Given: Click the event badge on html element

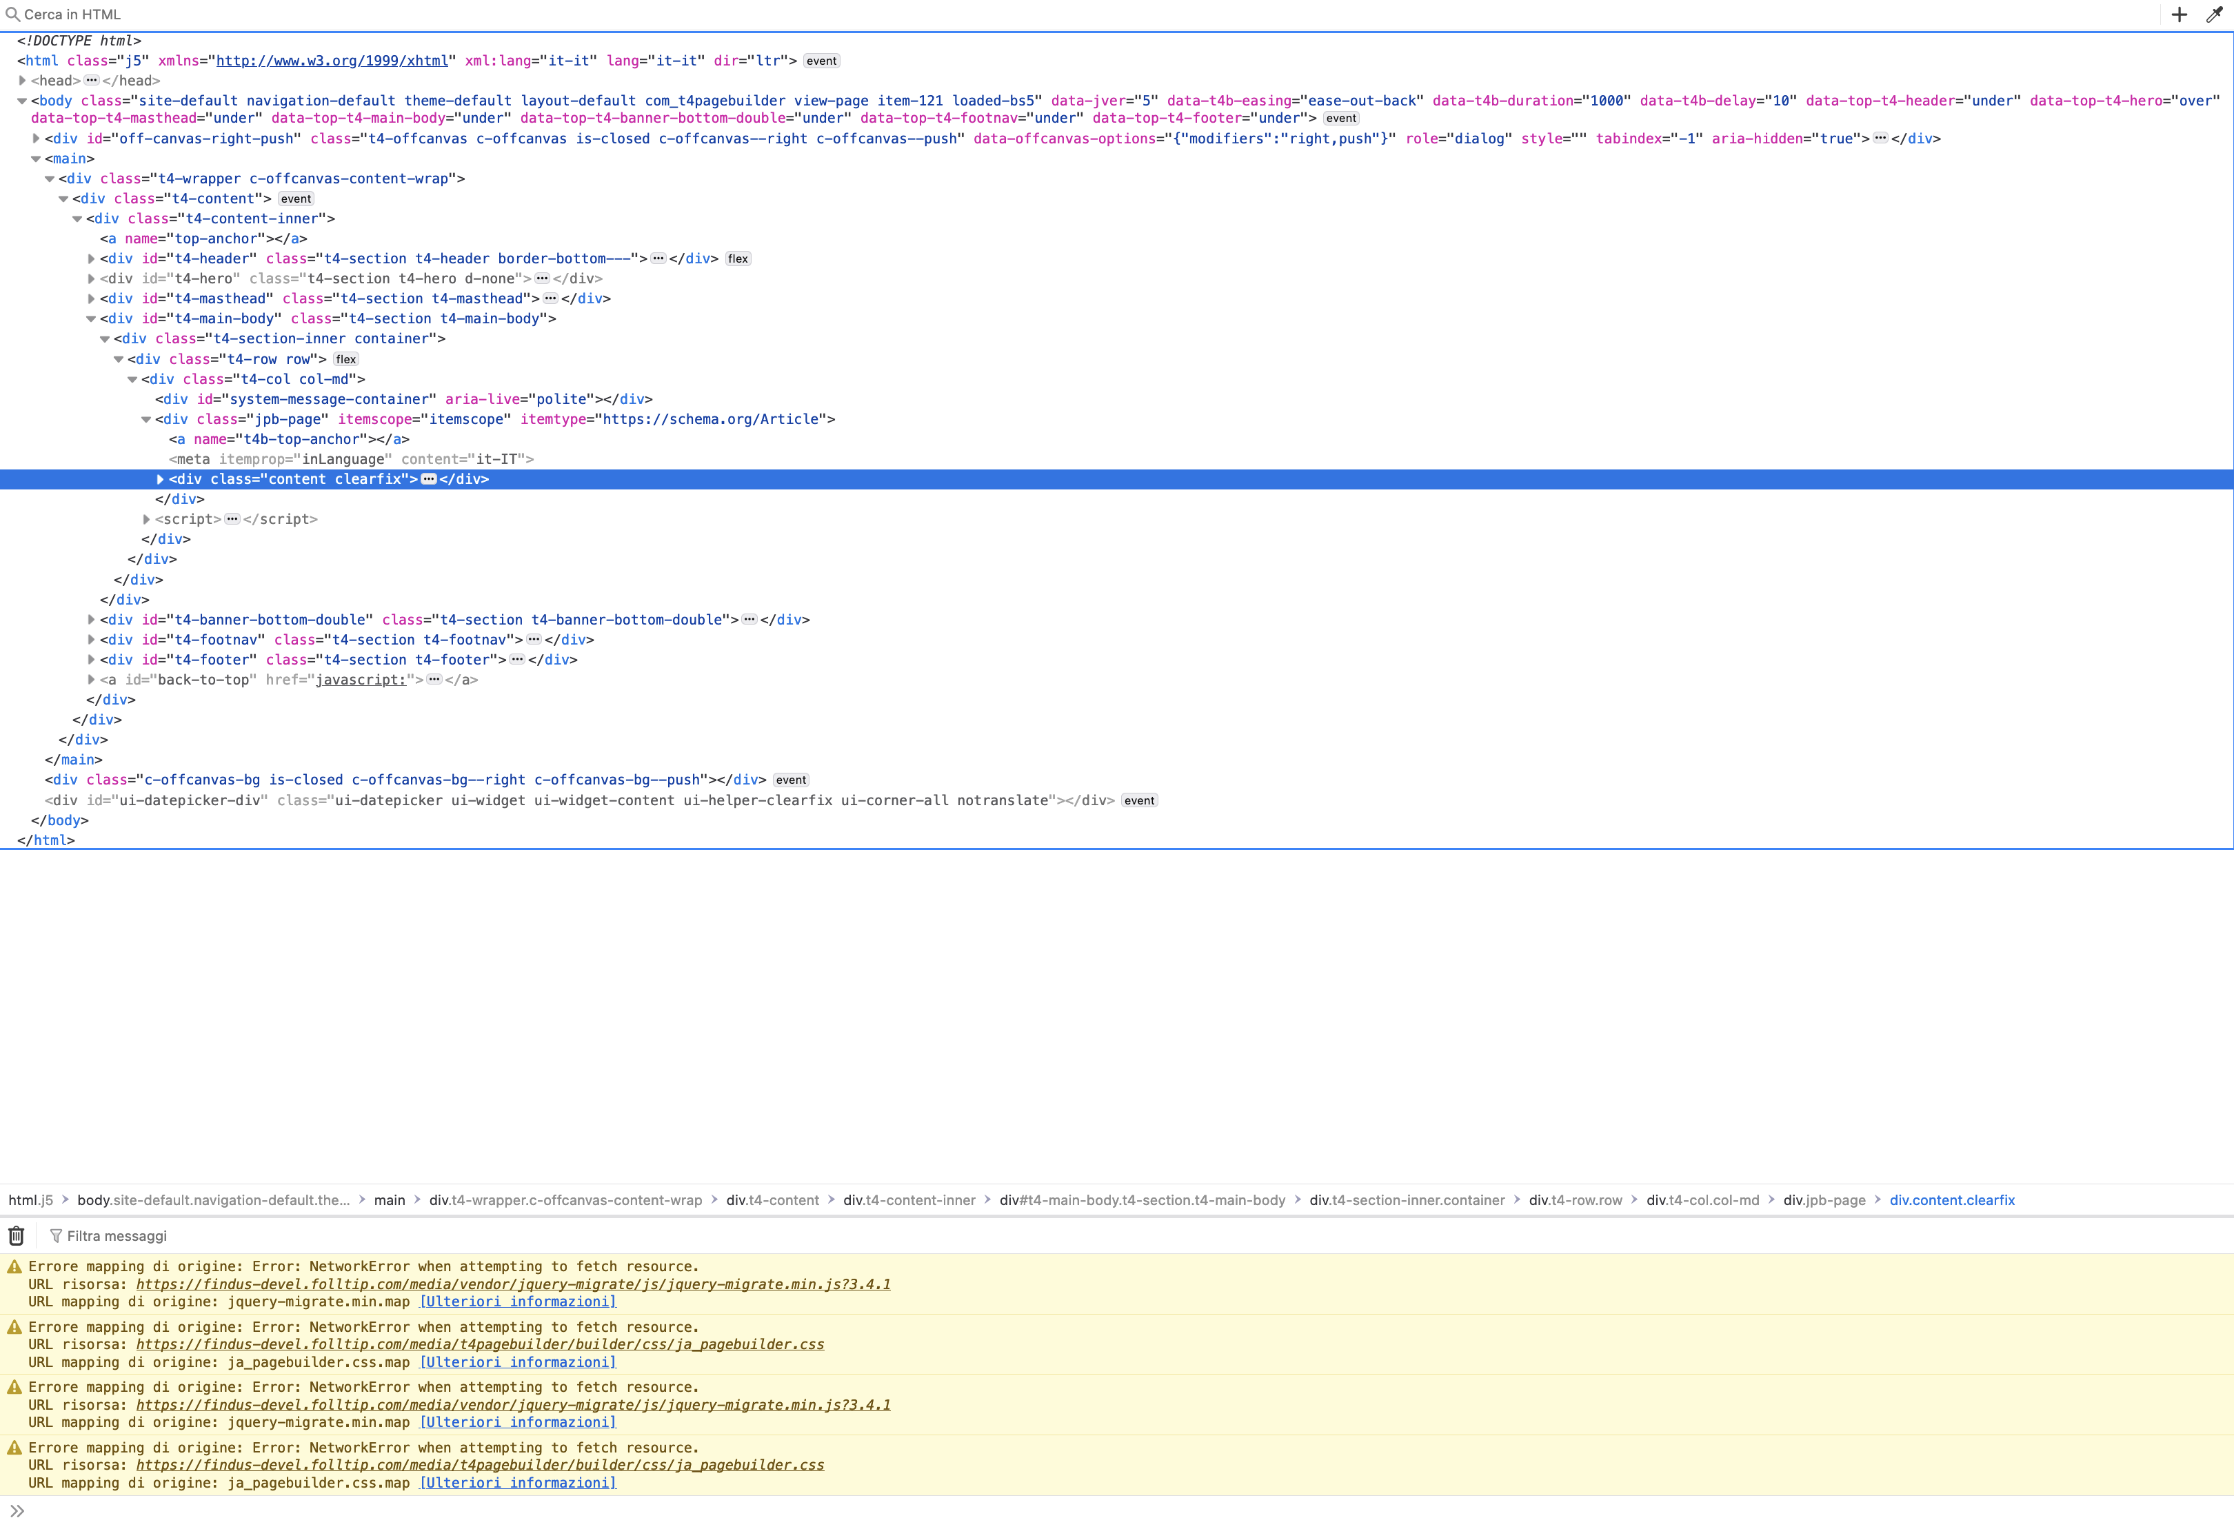Looking at the screenshot, I should [x=821, y=61].
